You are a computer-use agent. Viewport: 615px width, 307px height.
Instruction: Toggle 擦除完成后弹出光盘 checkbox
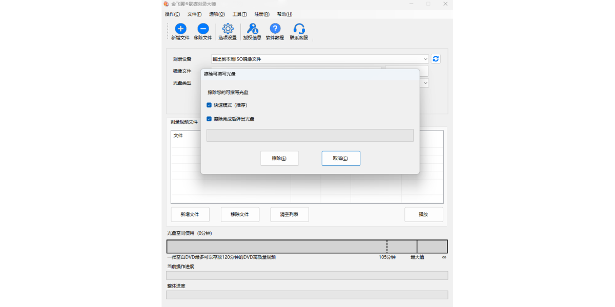(x=209, y=119)
